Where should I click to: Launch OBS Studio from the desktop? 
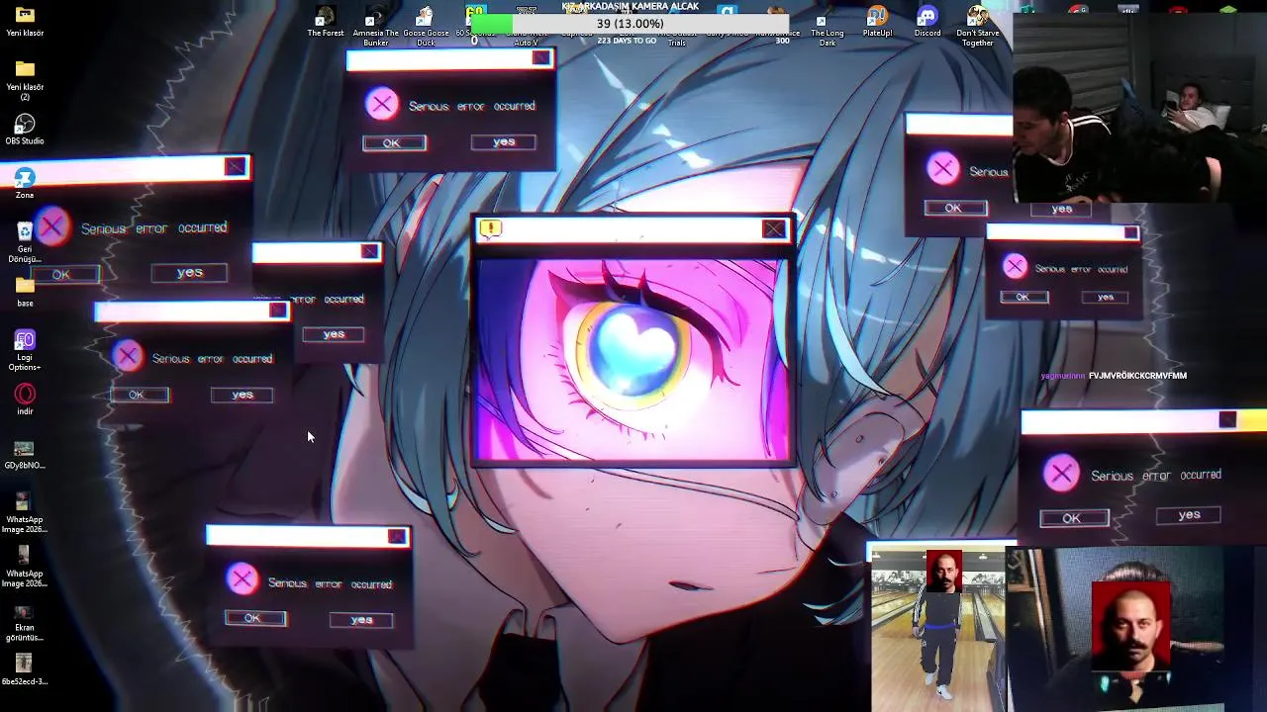25,130
